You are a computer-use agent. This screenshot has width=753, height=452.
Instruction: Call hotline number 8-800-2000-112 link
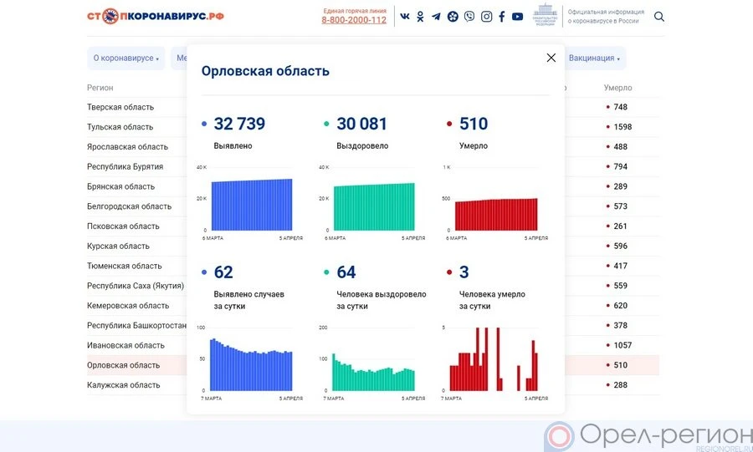354,20
